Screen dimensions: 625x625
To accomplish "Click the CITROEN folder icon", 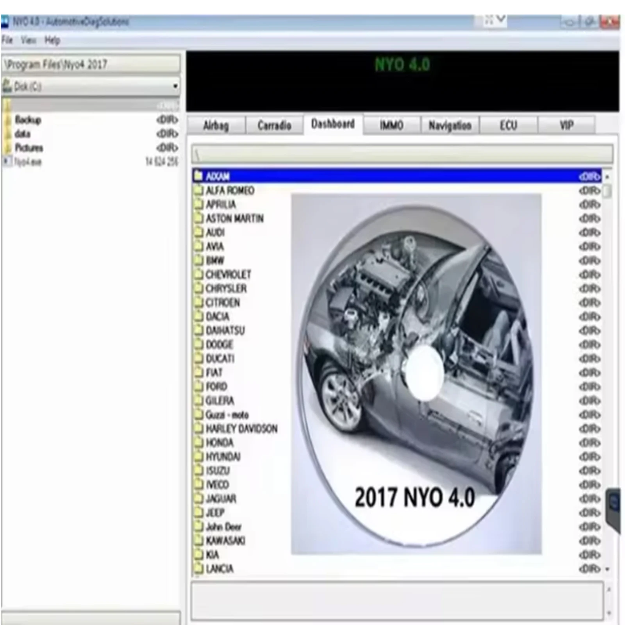I will 199,302.
